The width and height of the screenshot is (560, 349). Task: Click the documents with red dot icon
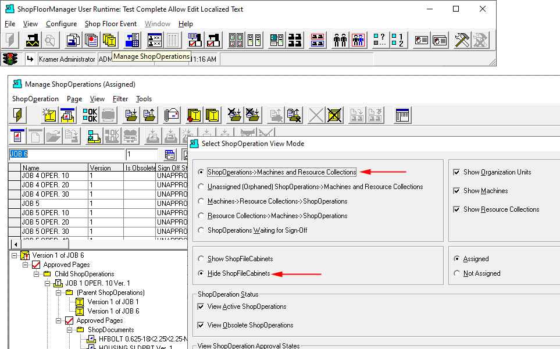click(x=91, y=40)
